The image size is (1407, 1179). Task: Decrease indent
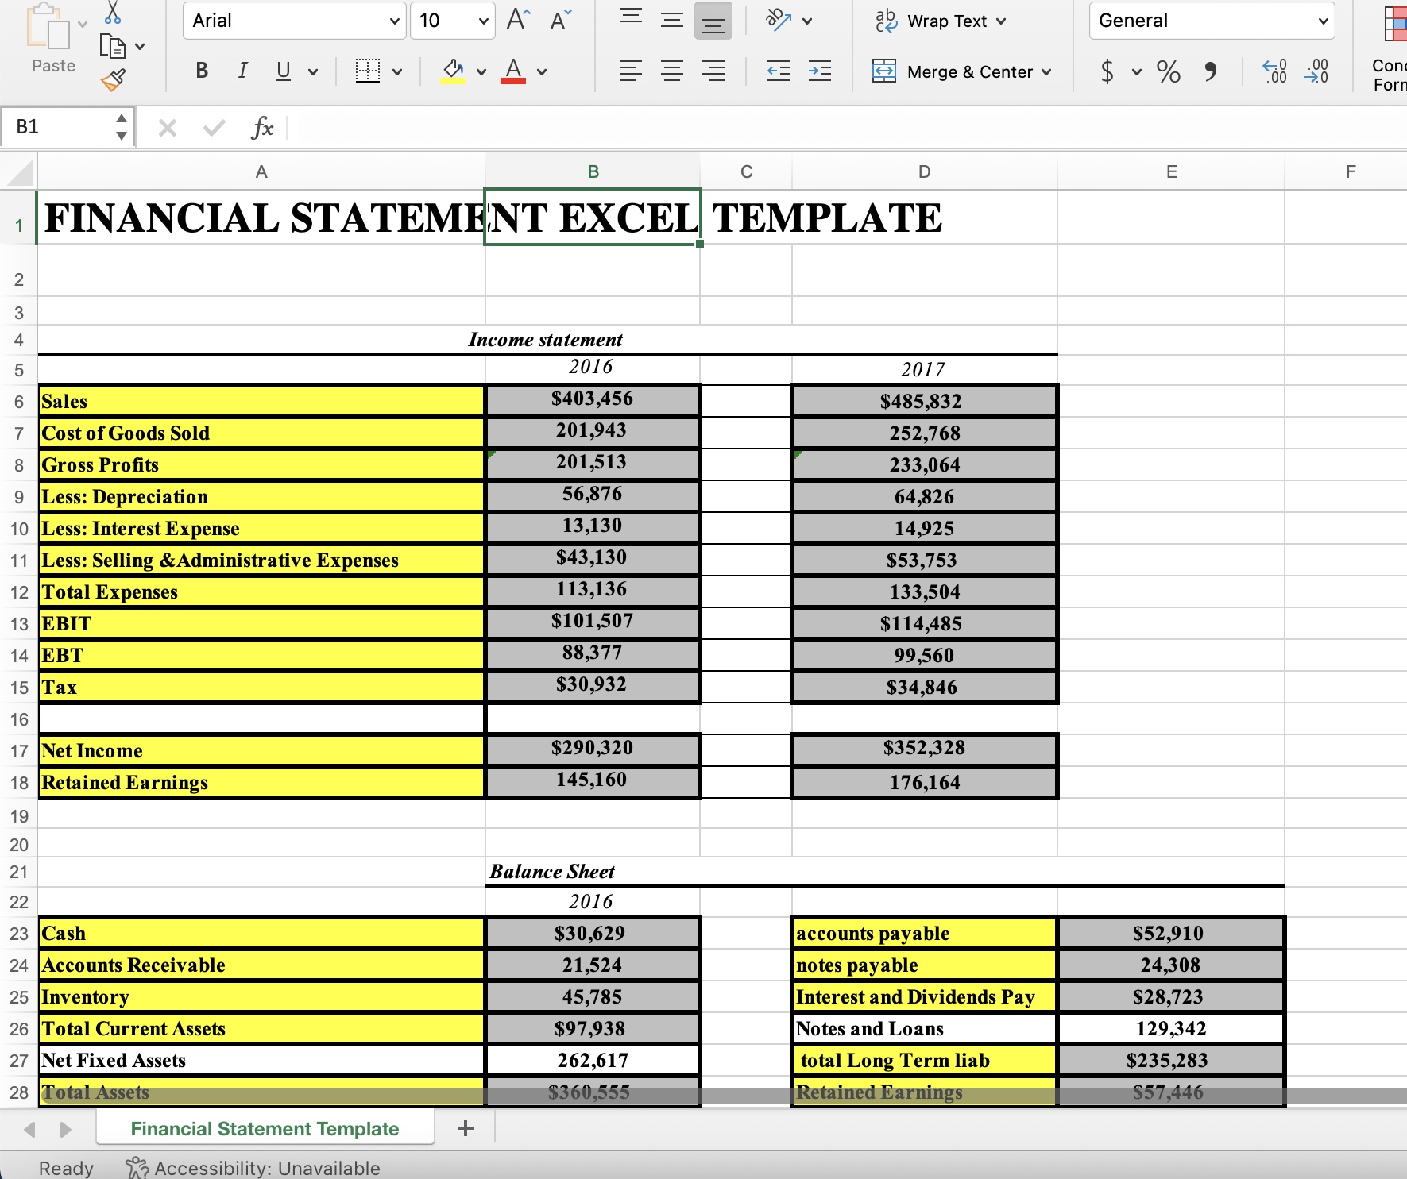pyautogui.click(x=779, y=71)
